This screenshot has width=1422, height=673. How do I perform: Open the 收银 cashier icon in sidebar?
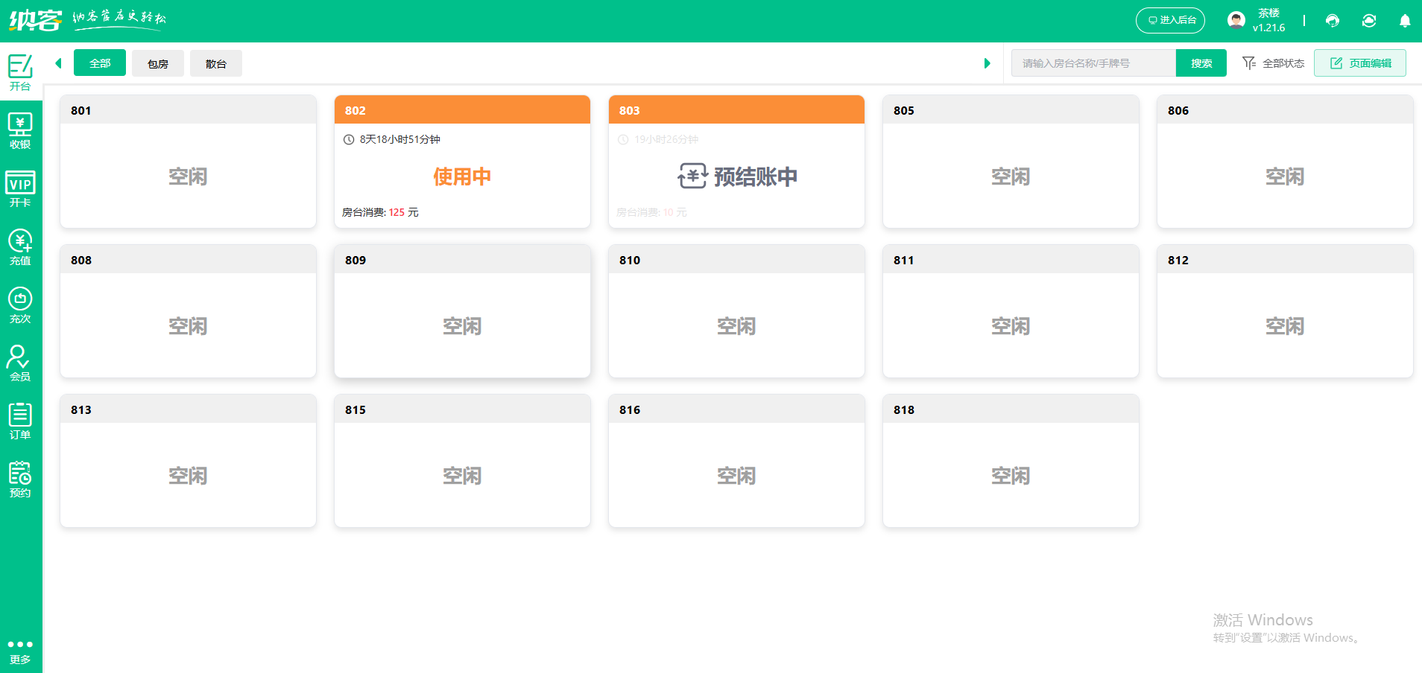pyautogui.click(x=20, y=131)
